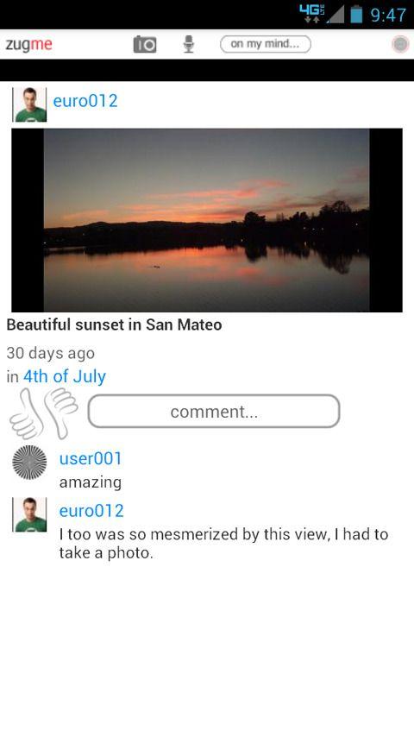Tap the battery icon in status bar
This screenshot has height=737, width=414.
[357, 14]
